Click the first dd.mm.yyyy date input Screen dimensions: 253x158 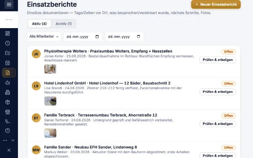(83, 36)
